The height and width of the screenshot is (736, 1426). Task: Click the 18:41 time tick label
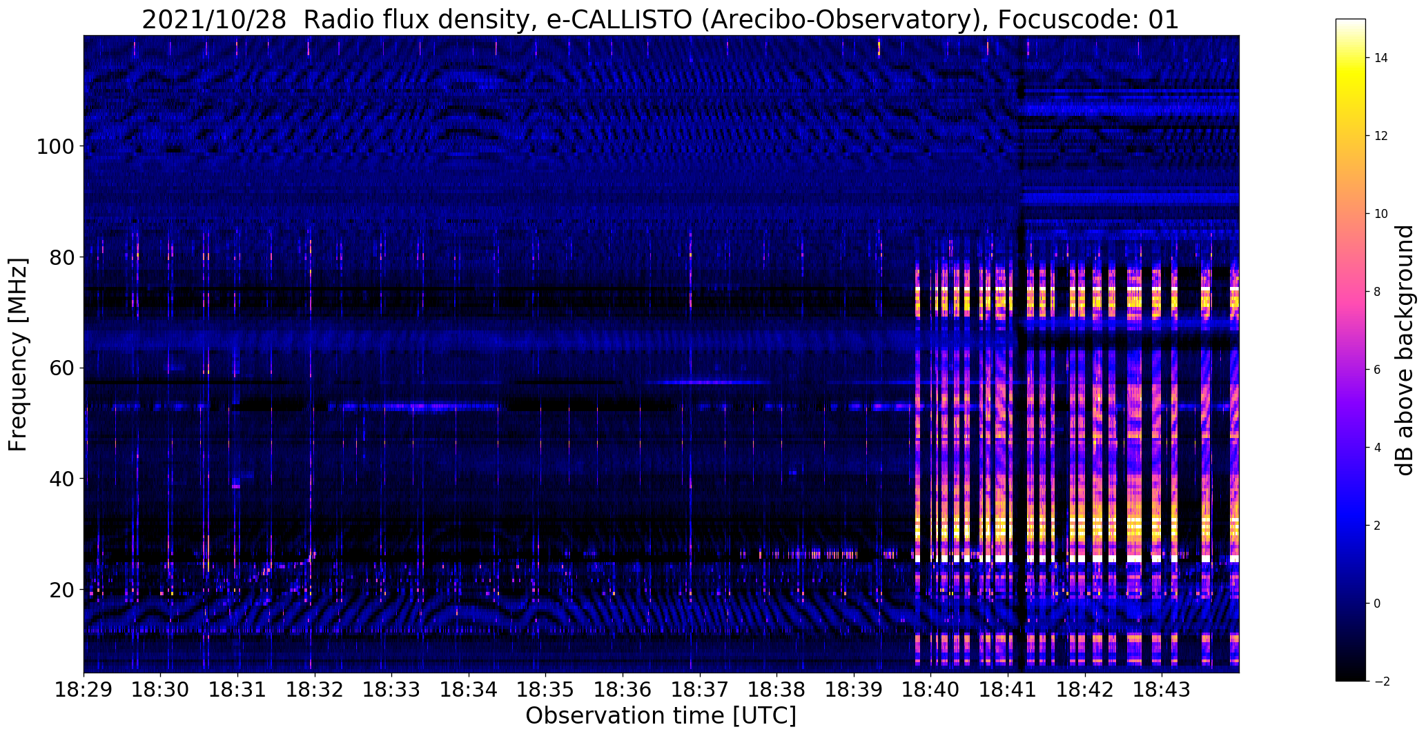pos(1008,690)
